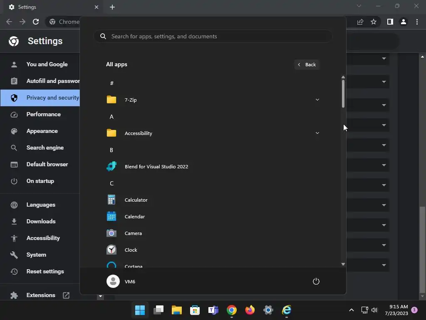Open Firefox from the taskbar

(x=250, y=310)
